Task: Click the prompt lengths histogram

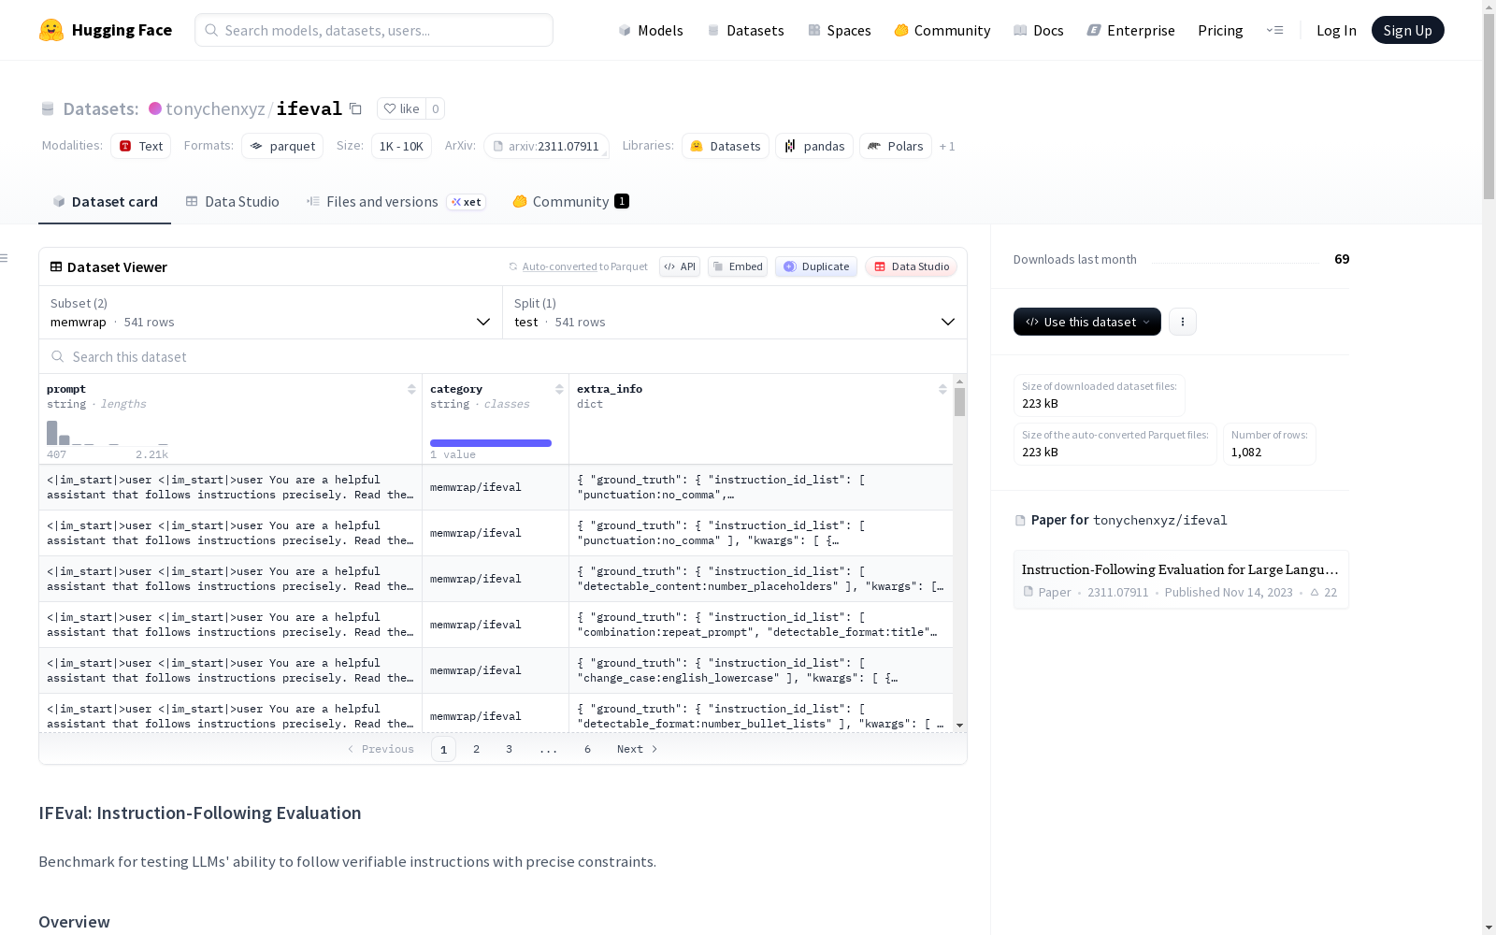Action: (108, 433)
